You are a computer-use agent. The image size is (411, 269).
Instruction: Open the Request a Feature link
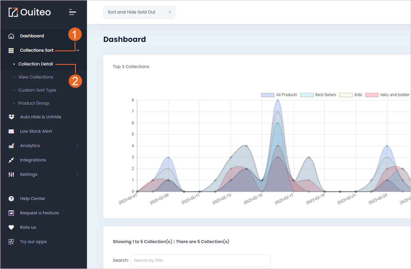[x=39, y=213]
